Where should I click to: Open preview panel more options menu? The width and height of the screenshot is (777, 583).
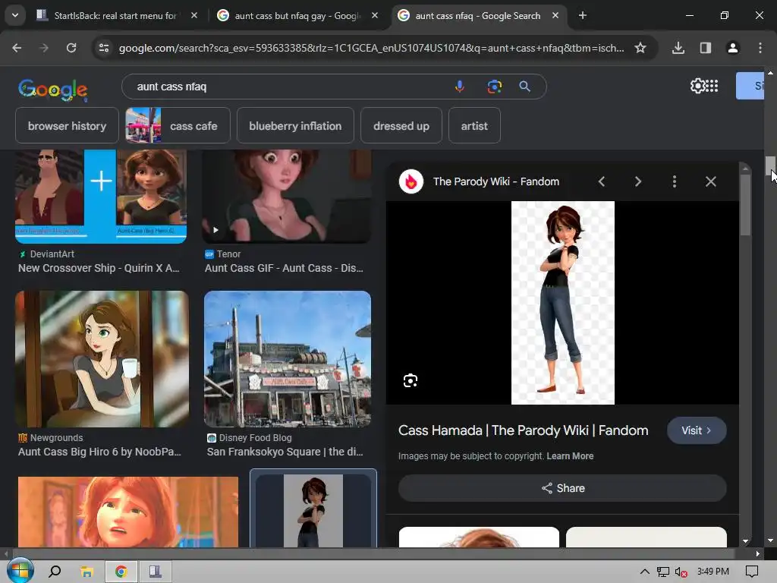click(x=675, y=181)
